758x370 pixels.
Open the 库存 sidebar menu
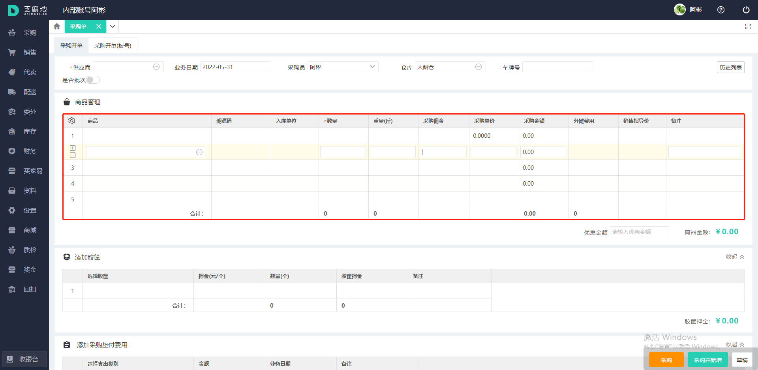[24, 131]
